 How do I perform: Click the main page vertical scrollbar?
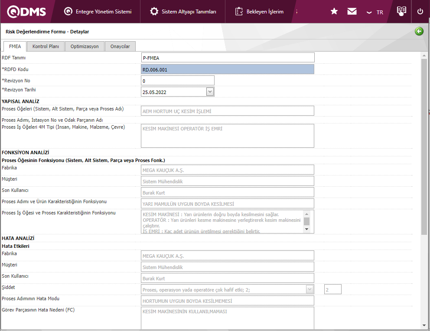[424, 147]
